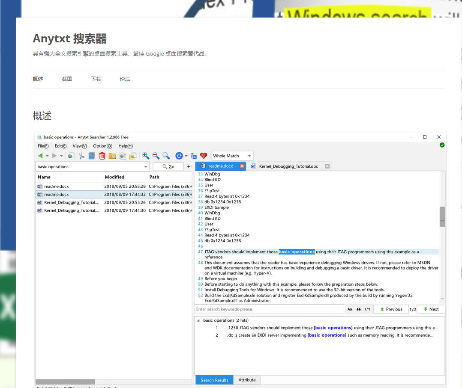
Task: Click the Previous match button
Action: click(391, 309)
